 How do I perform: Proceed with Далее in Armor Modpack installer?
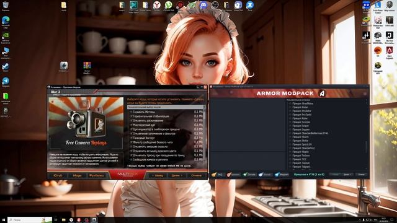click(347, 175)
